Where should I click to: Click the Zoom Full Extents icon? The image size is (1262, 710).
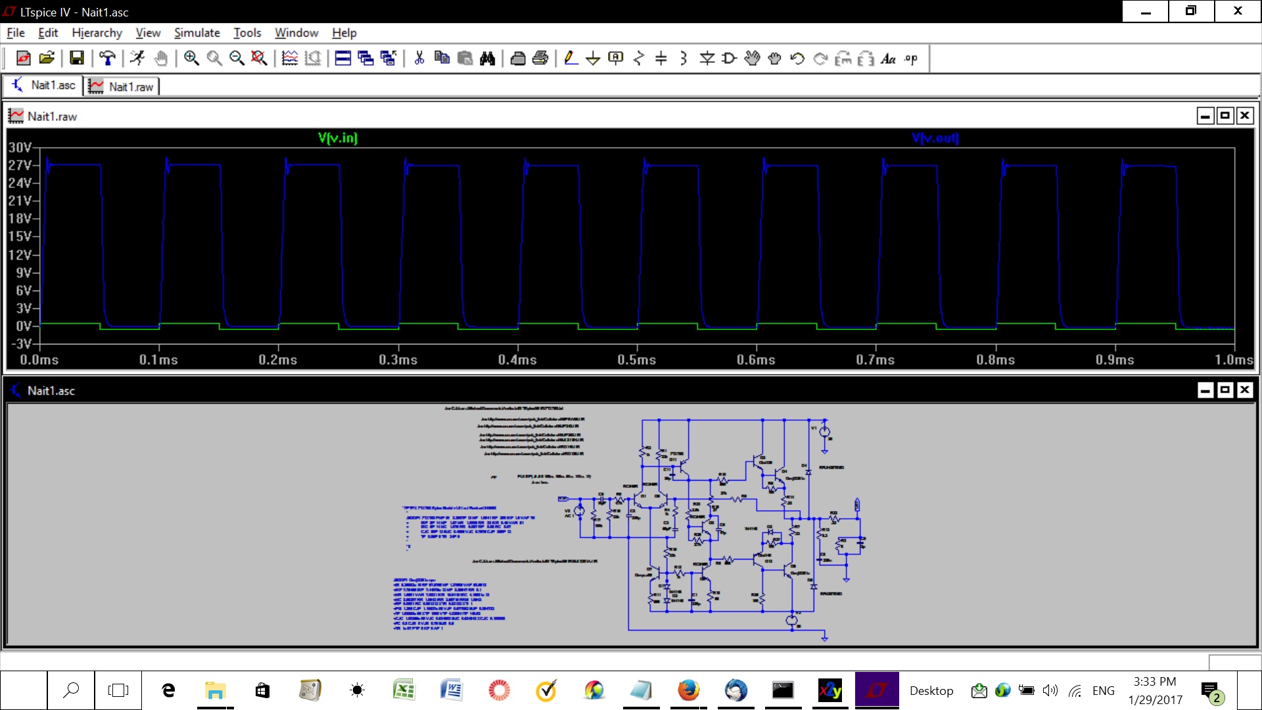click(x=260, y=59)
